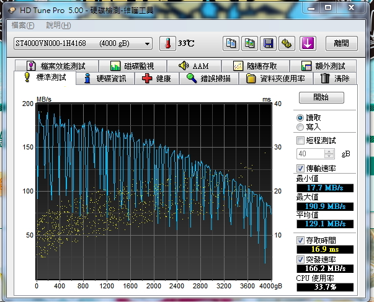The image size is (374, 302).
Task: Toggle the 傳輸速率 checkbox
Action: (x=301, y=168)
